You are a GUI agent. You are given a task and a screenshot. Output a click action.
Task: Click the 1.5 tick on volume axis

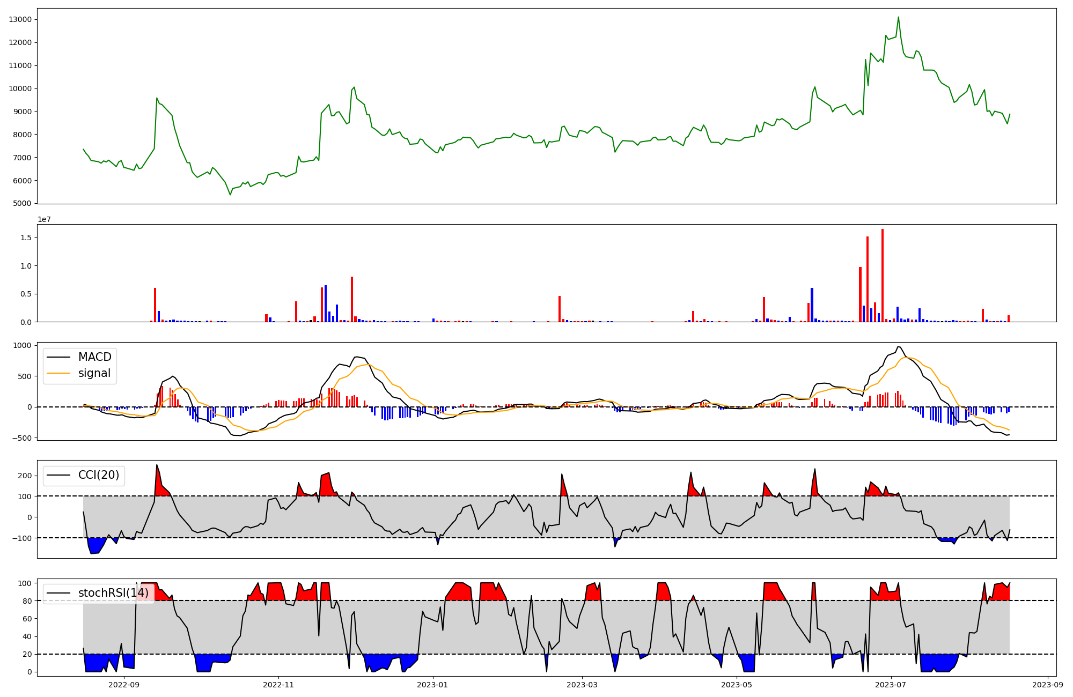coord(26,238)
